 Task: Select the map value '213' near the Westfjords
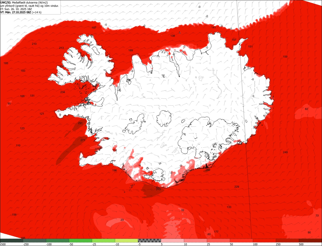(61, 48)
